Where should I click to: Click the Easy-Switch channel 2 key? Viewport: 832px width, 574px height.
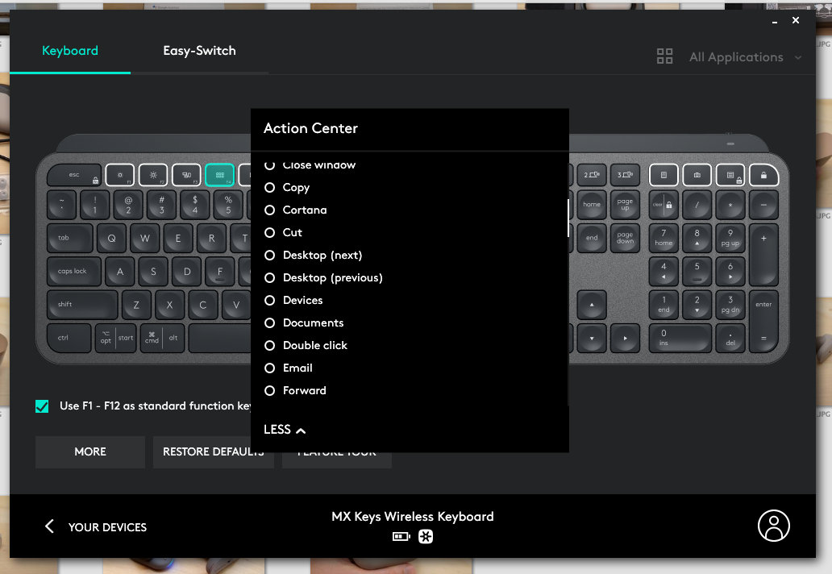[592, 174]
